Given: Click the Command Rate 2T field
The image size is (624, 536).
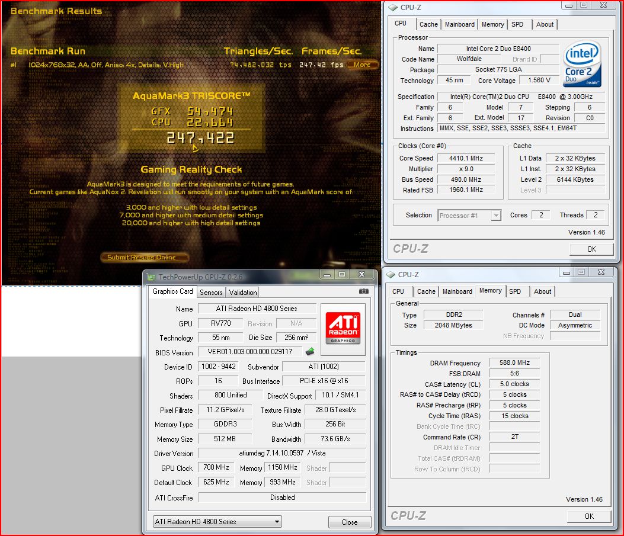Looking at the screenshot, I should point(514,436).
